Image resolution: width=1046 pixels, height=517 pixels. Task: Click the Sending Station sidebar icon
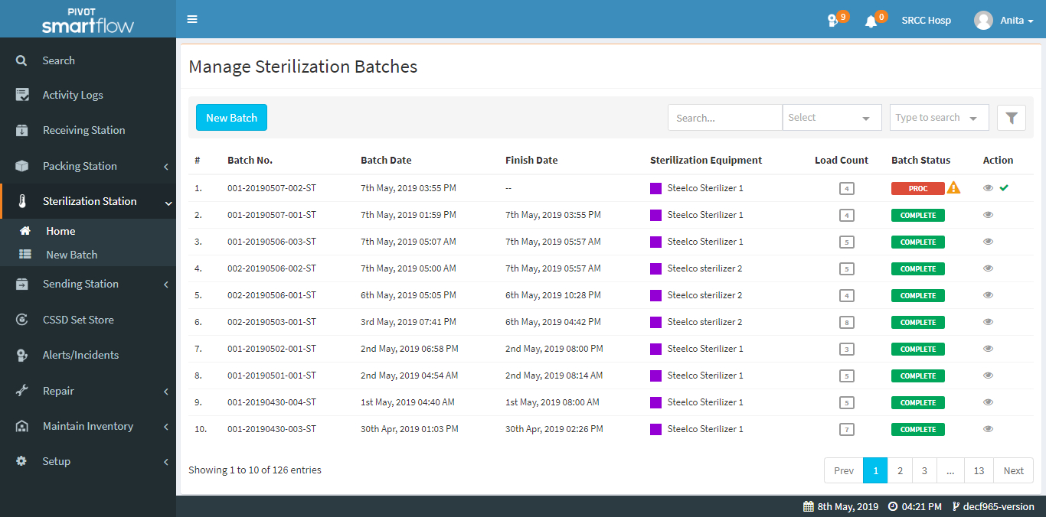(22, 284)
